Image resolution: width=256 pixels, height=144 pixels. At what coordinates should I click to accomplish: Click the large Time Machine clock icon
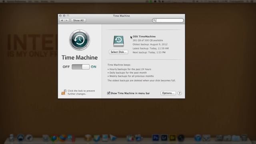(80, 40)
